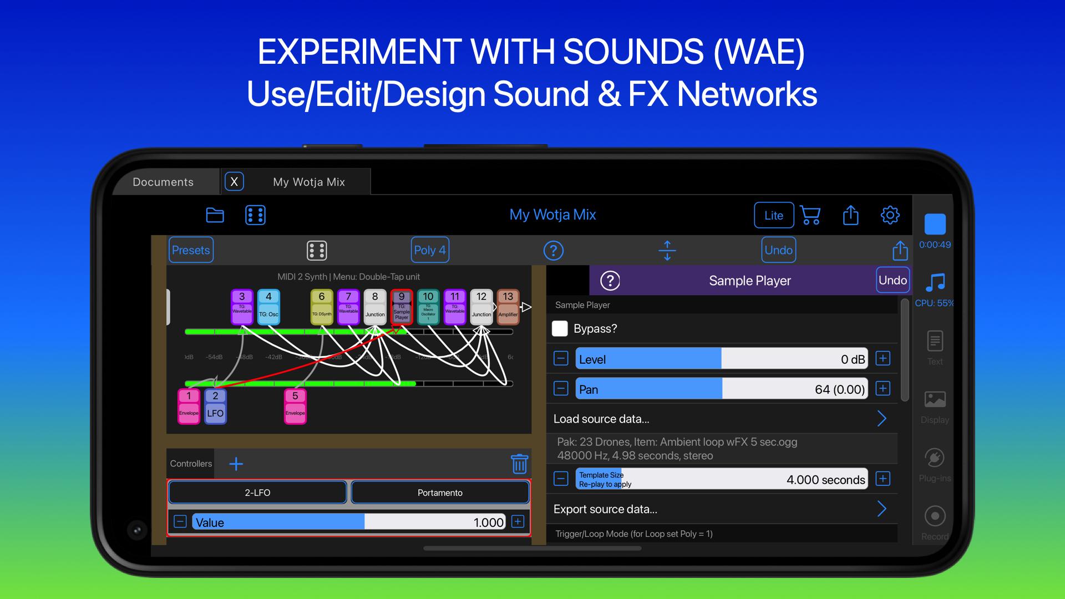This screenshot has width=1065, height=599.
Task: Decrease Pan with minus button
Action: [561, 388]
